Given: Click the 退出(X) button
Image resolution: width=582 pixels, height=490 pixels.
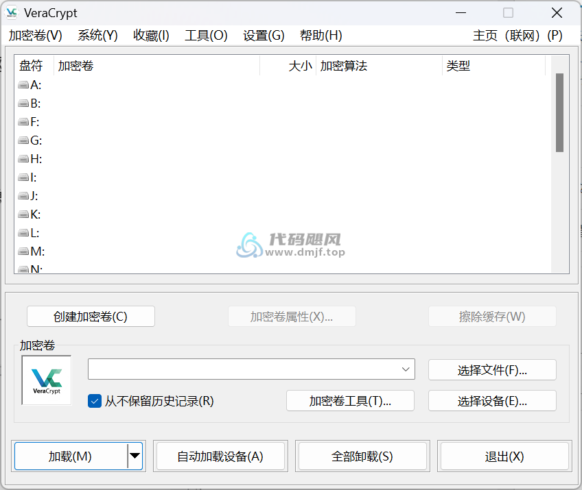Looking at the screenshot, I should 504,456.
